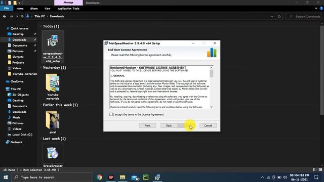This screenshot has height=182, width=324.
Task: Select the BraveBrowser installer icon
Action: coord(53,153)
